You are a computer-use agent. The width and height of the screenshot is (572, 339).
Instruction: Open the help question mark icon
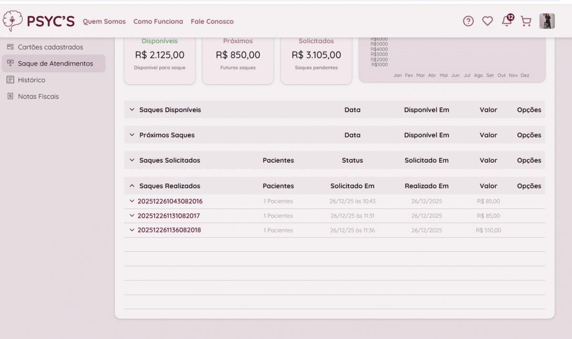[x=468, y=21]
